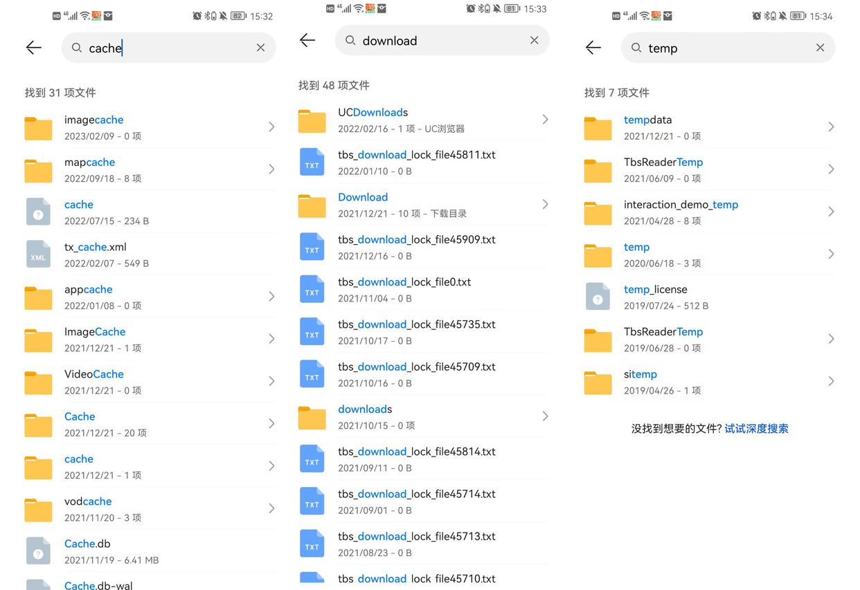The image size is (860, 590).
Task: Select the XML icon beside tx_cache.xml
Action: [38, 255]
